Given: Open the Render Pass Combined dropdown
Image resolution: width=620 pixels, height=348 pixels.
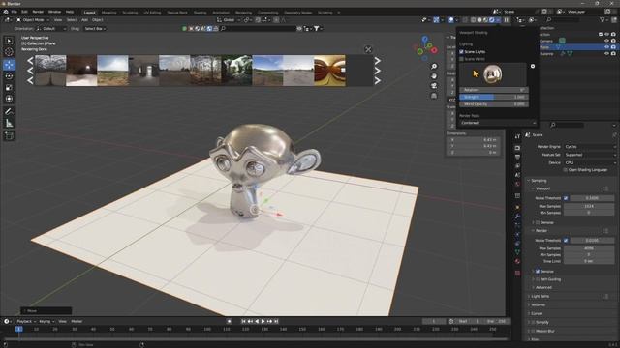Looking at the screenshot, I should 498,123.
